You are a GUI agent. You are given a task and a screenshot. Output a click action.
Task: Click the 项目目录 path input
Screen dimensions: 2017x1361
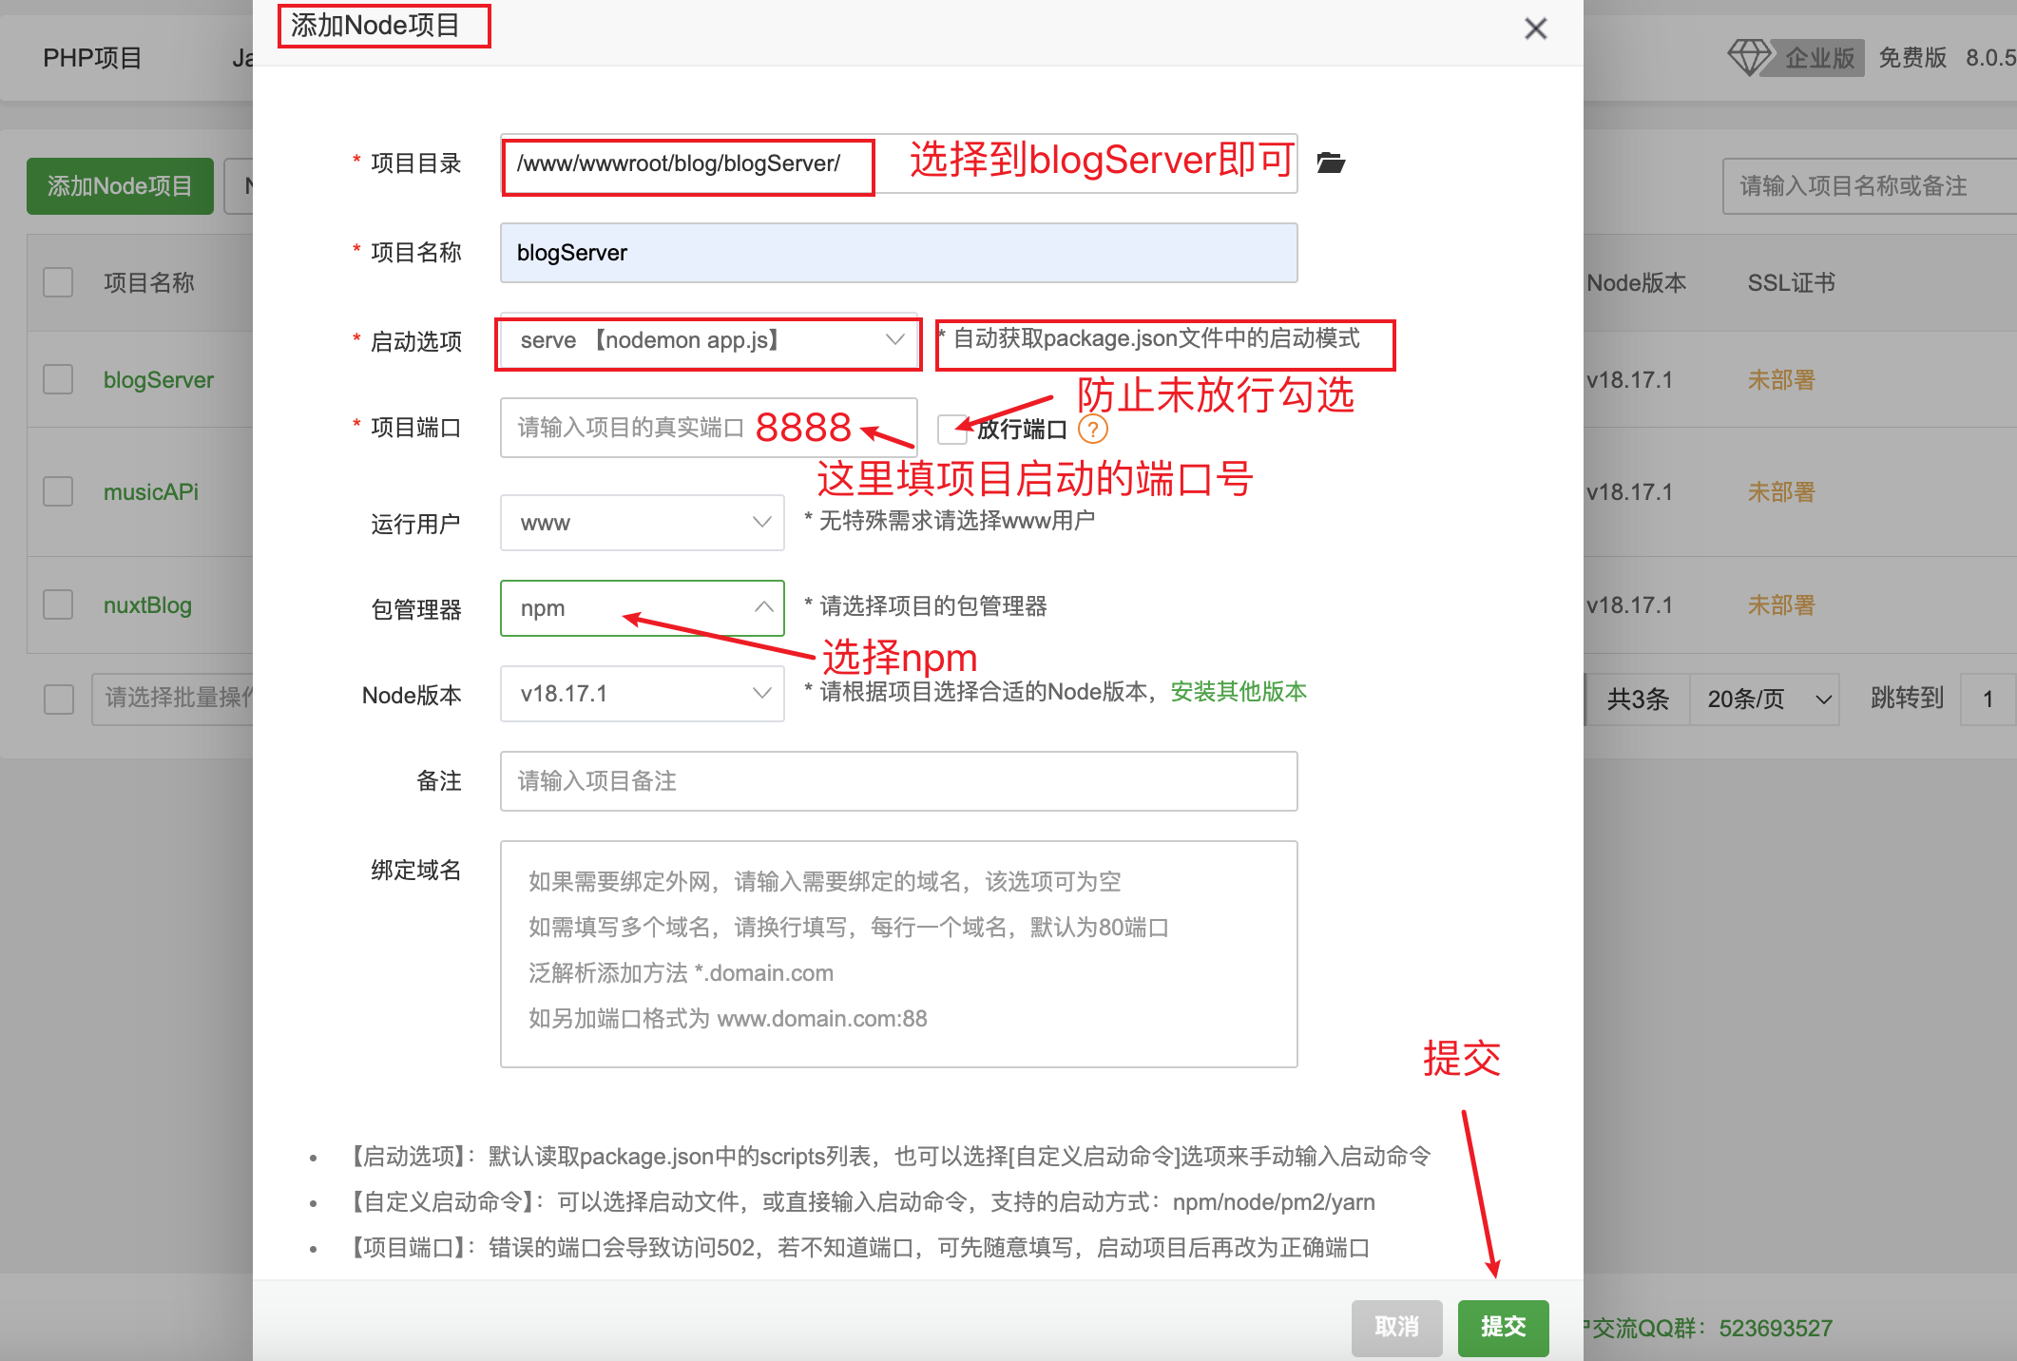tap(899, 163)
